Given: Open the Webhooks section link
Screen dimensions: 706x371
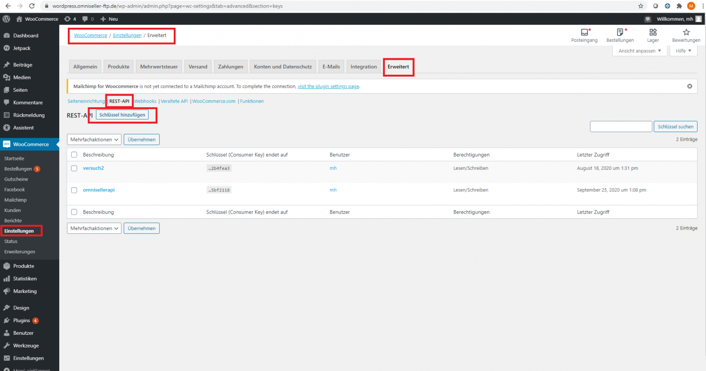Looking at the screenshot, I should (x=145, y=101).
